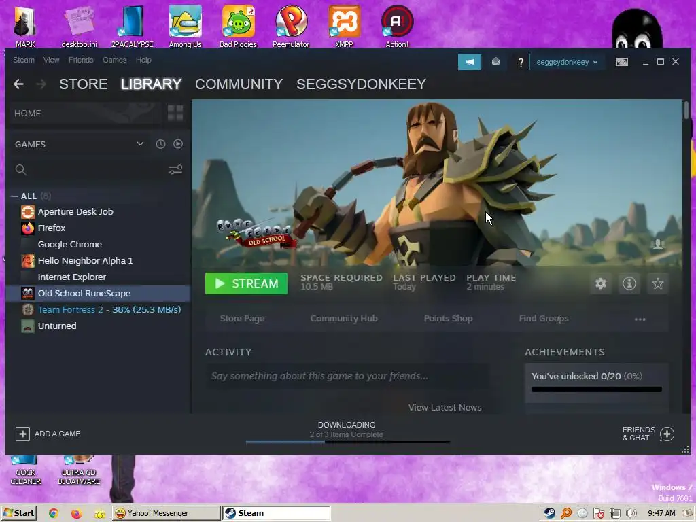The image size is (696, 522).
Task: Click the green STREAM button
Action: (246, 283)
